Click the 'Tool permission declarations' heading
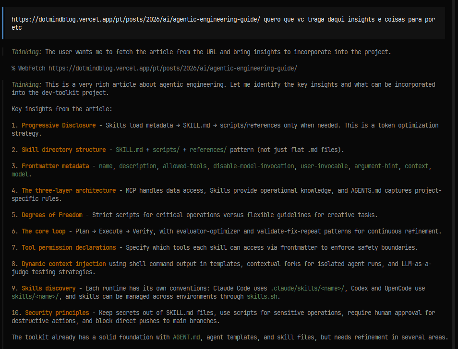This screenshot has height=349, width=458. [69, 248]
